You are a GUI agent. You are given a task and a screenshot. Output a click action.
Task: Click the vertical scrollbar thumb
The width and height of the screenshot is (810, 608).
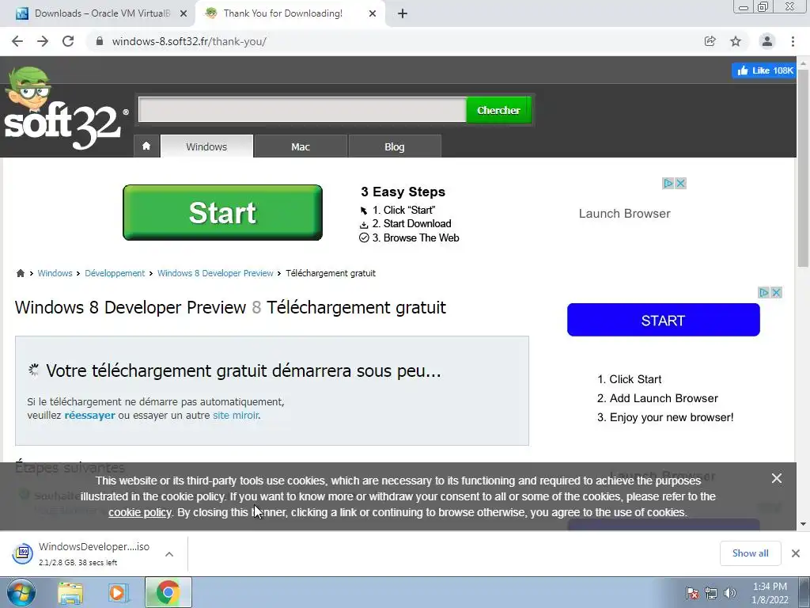803,168
